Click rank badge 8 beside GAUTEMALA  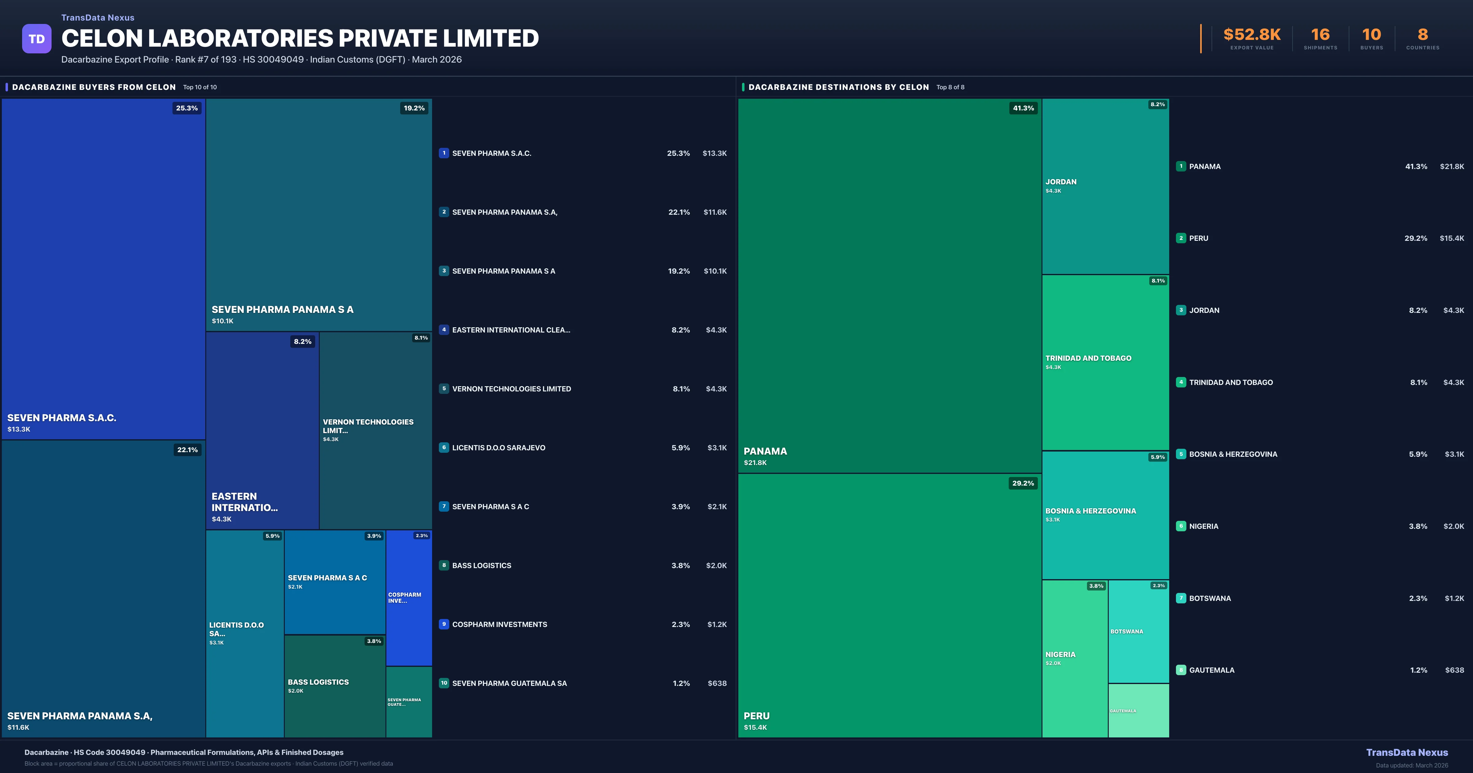coord(1181,670)
